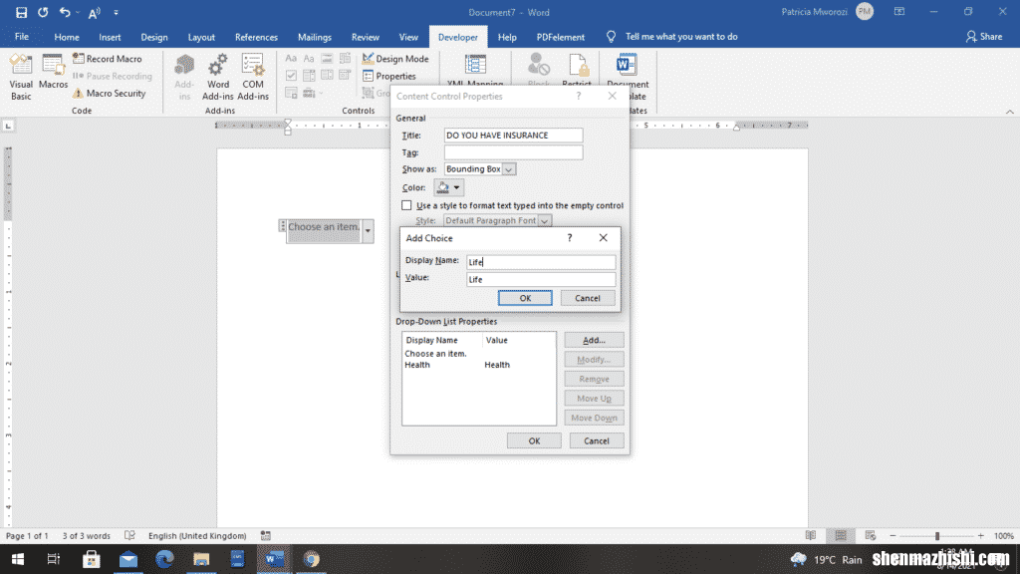Open the File tab
Image resolution: width=1020 pixels, height=574 pixels.
pyautogui.click(x=22, y=37)
